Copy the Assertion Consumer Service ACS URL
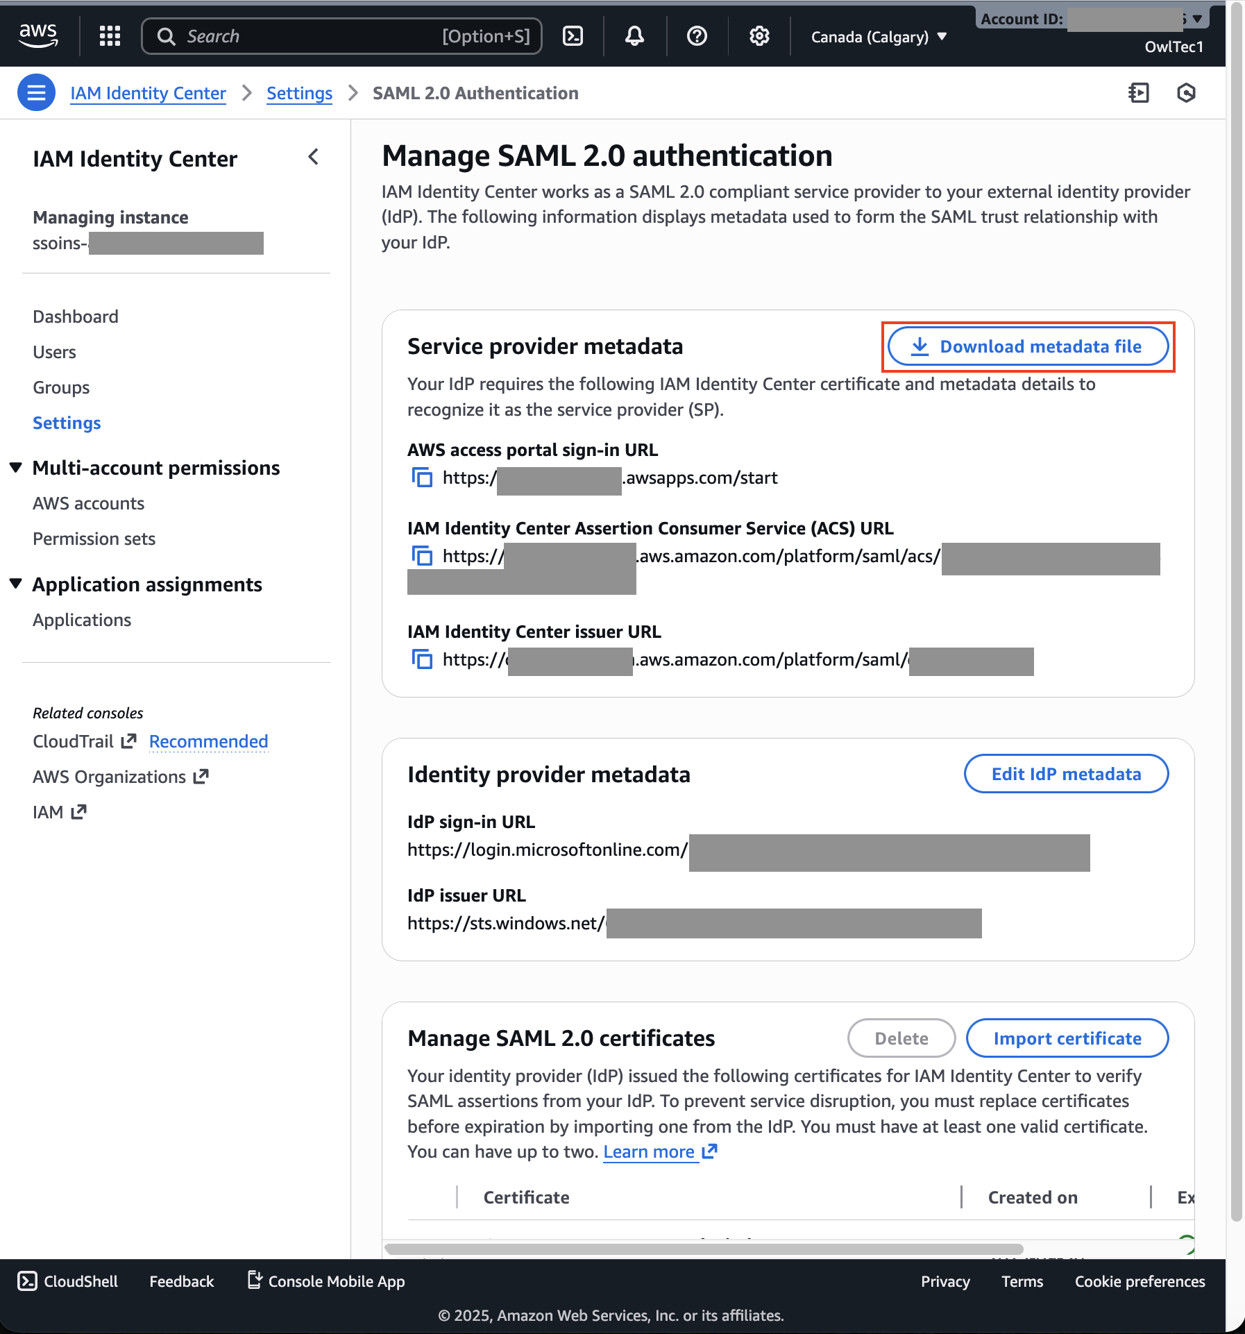The image size is (1245, 1334). tap(422, 556)
